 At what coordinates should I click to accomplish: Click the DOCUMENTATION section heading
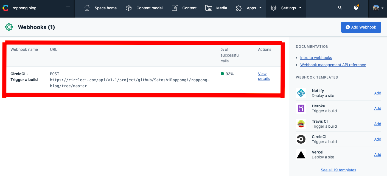[312, 47]
